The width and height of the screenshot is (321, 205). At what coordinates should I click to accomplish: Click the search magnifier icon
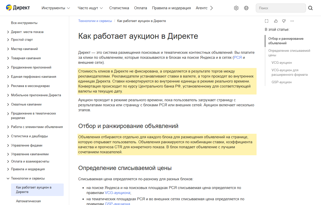point(310,8)
